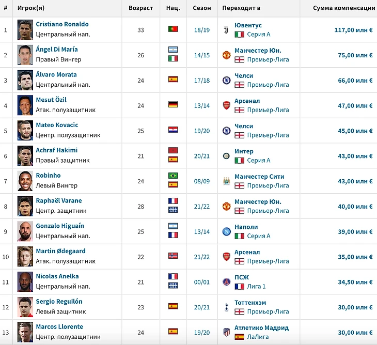Open Martin Ødegaard's player profile link
Image resolution: width=377 pixels, height=345 pixels.
coord(60,251)
